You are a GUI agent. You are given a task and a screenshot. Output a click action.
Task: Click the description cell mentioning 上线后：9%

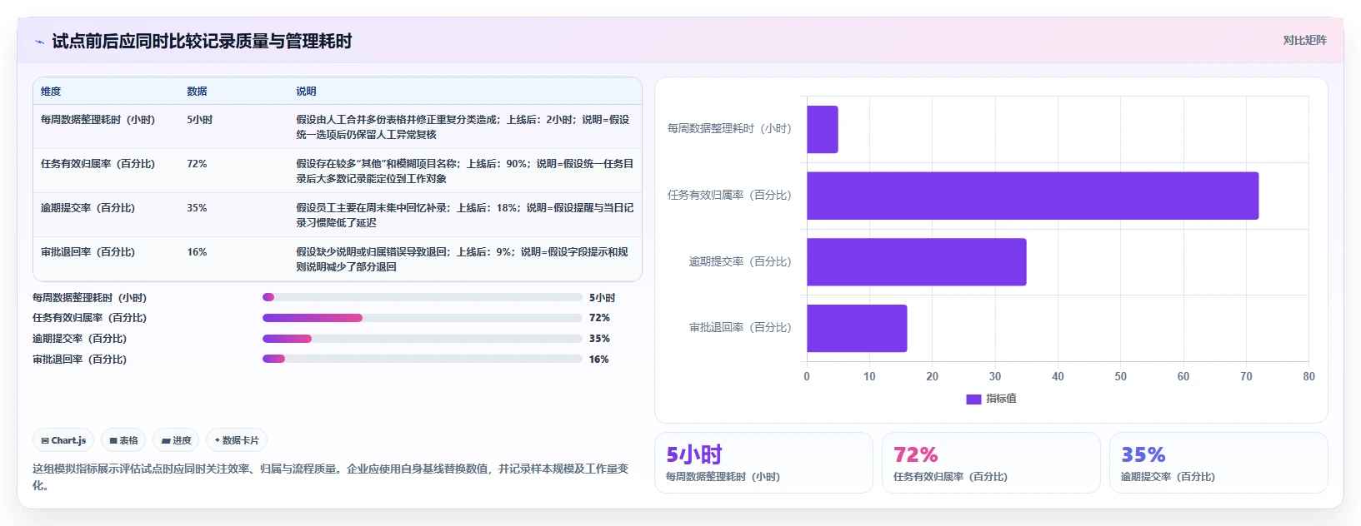(x=464, y=259)
